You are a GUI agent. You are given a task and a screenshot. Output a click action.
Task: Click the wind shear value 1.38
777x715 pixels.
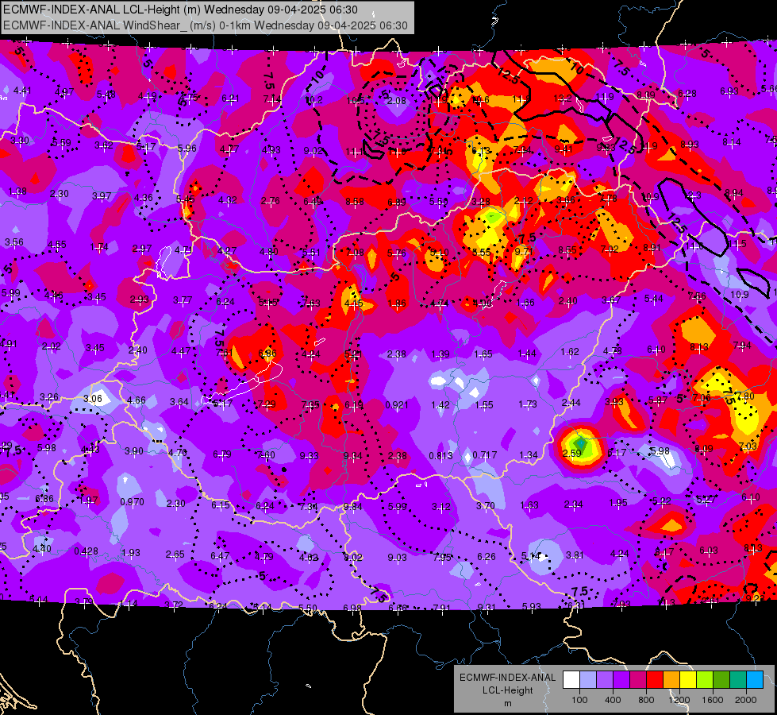click(17, 191)
